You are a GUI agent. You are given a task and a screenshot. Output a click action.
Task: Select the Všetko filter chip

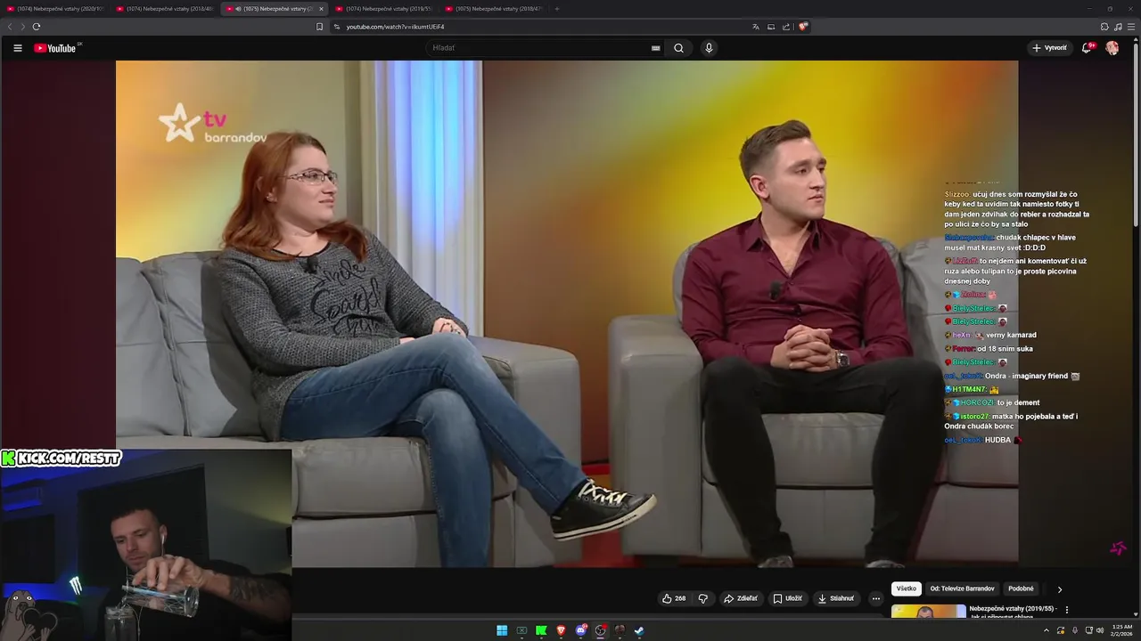(907, 588)
